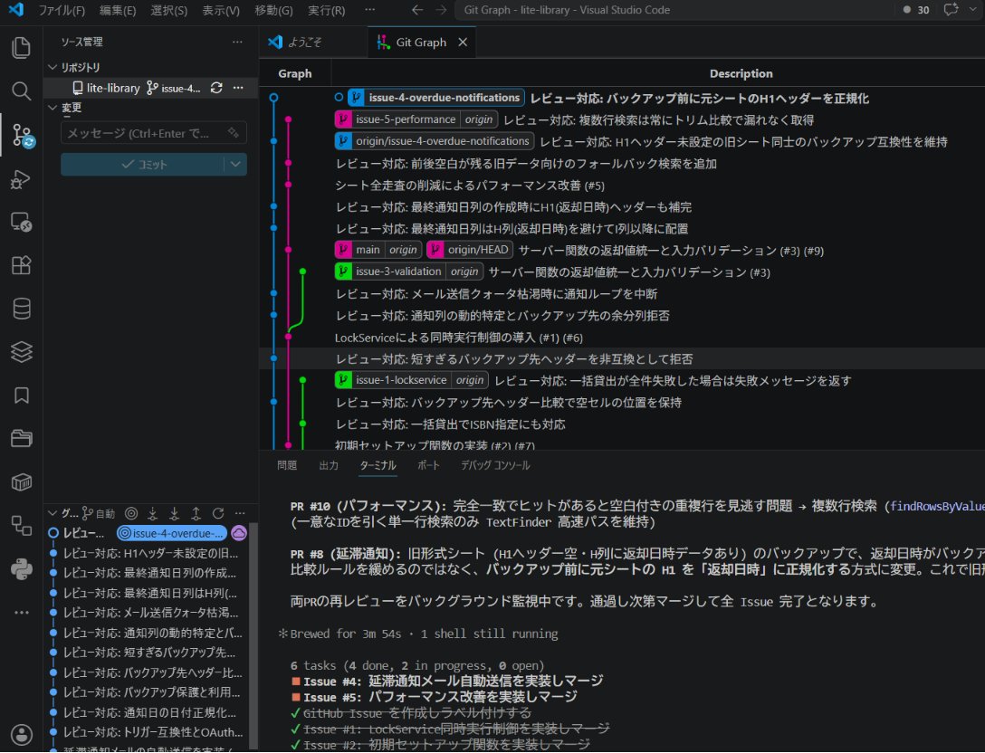985x753 pixels.
Task: Switch to the ようこそ editor tab
Action: pyautogui.click(x=314, y=42)
